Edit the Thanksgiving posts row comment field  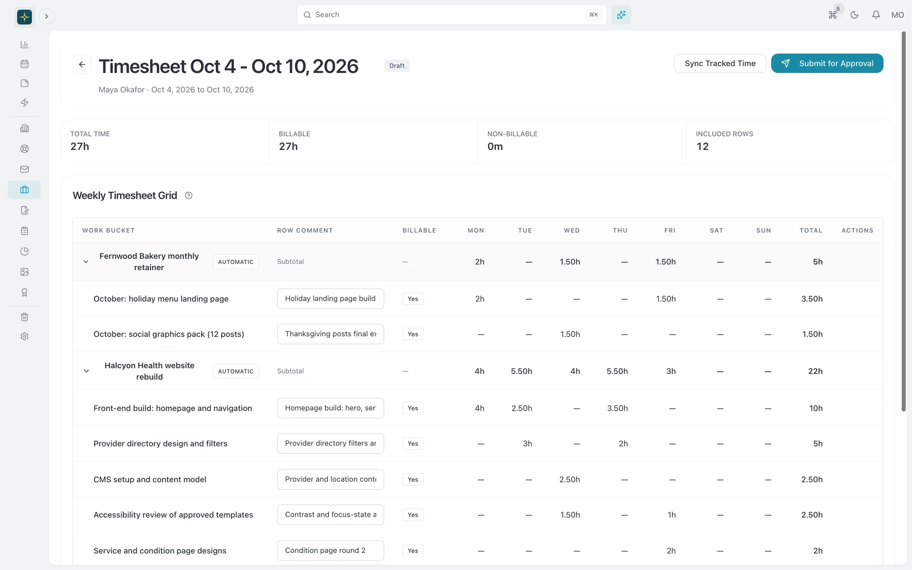330,334
